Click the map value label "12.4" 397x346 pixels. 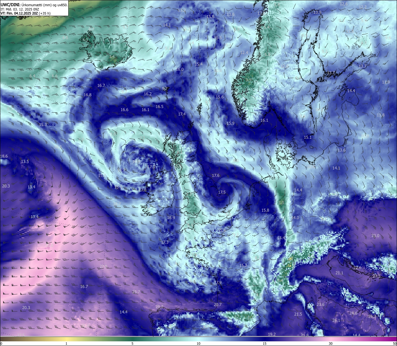[x=244, y=53]
